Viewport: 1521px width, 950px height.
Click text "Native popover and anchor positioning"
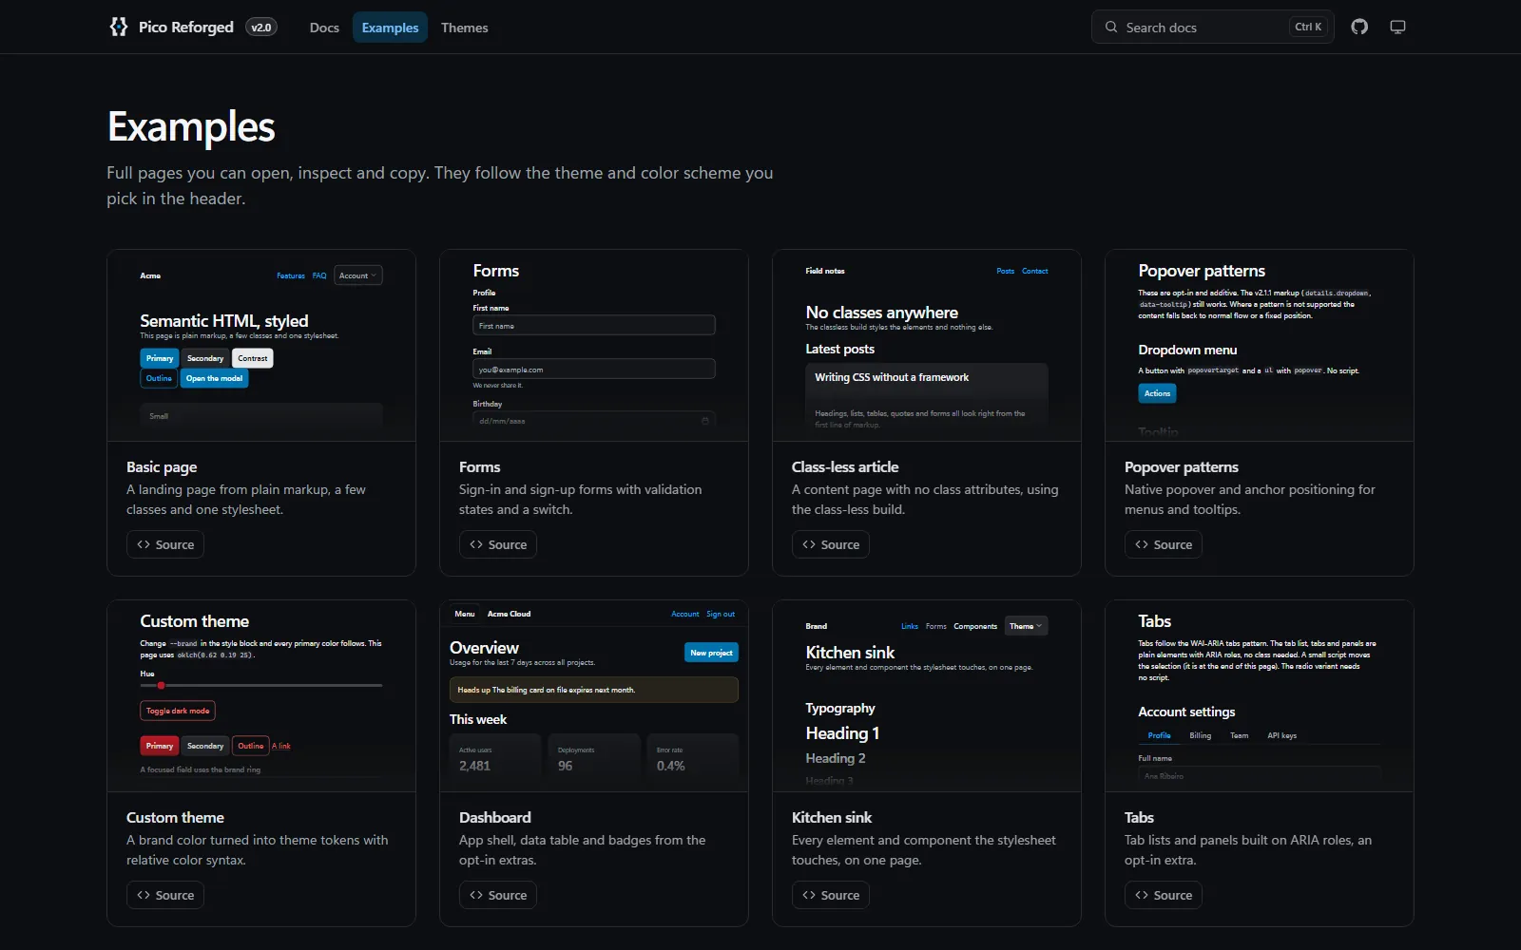coord(1240,490)
